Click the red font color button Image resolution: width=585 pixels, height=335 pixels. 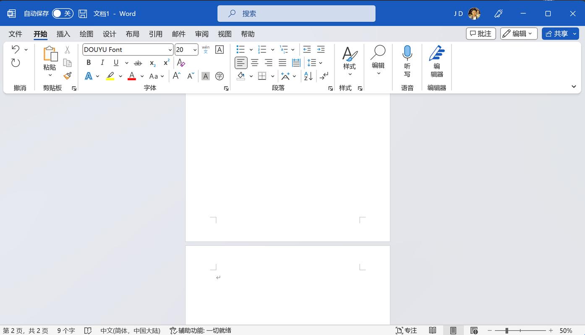click(132, 76)
